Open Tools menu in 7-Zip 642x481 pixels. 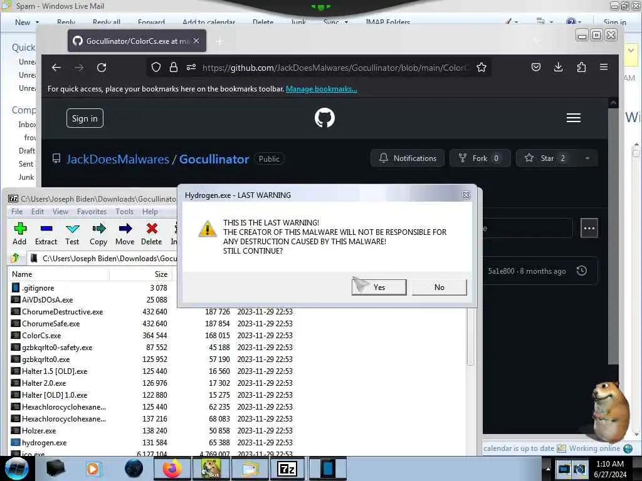[x=125, y=212]
